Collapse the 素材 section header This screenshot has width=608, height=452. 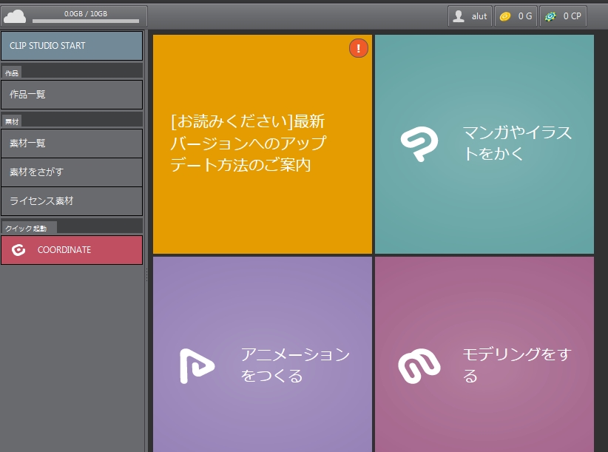12,121
